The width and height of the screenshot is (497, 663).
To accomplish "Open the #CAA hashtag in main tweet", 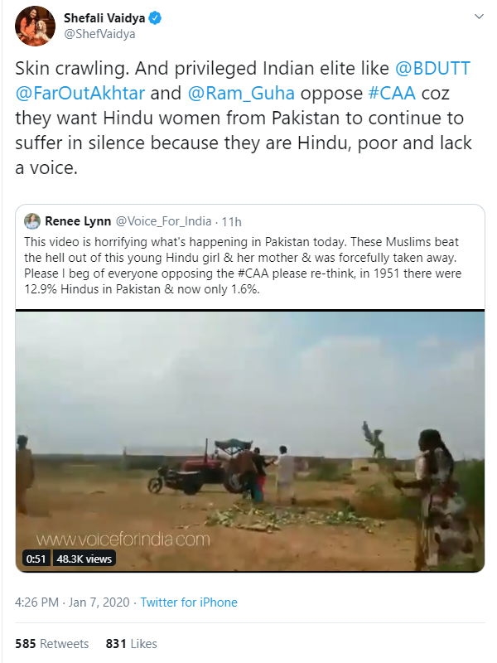I will [392, 93].
